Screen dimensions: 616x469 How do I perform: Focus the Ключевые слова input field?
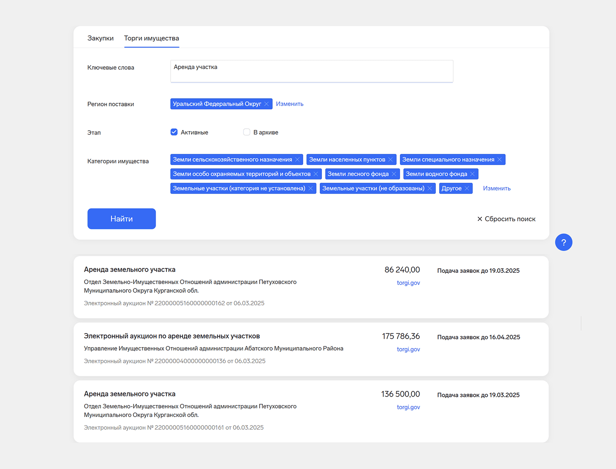coord(311,71)
